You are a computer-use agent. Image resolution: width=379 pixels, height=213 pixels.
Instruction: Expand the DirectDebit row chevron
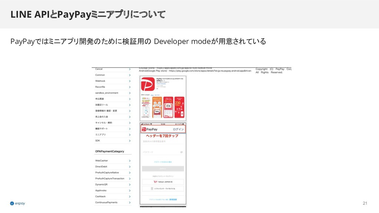coord(130,167)
